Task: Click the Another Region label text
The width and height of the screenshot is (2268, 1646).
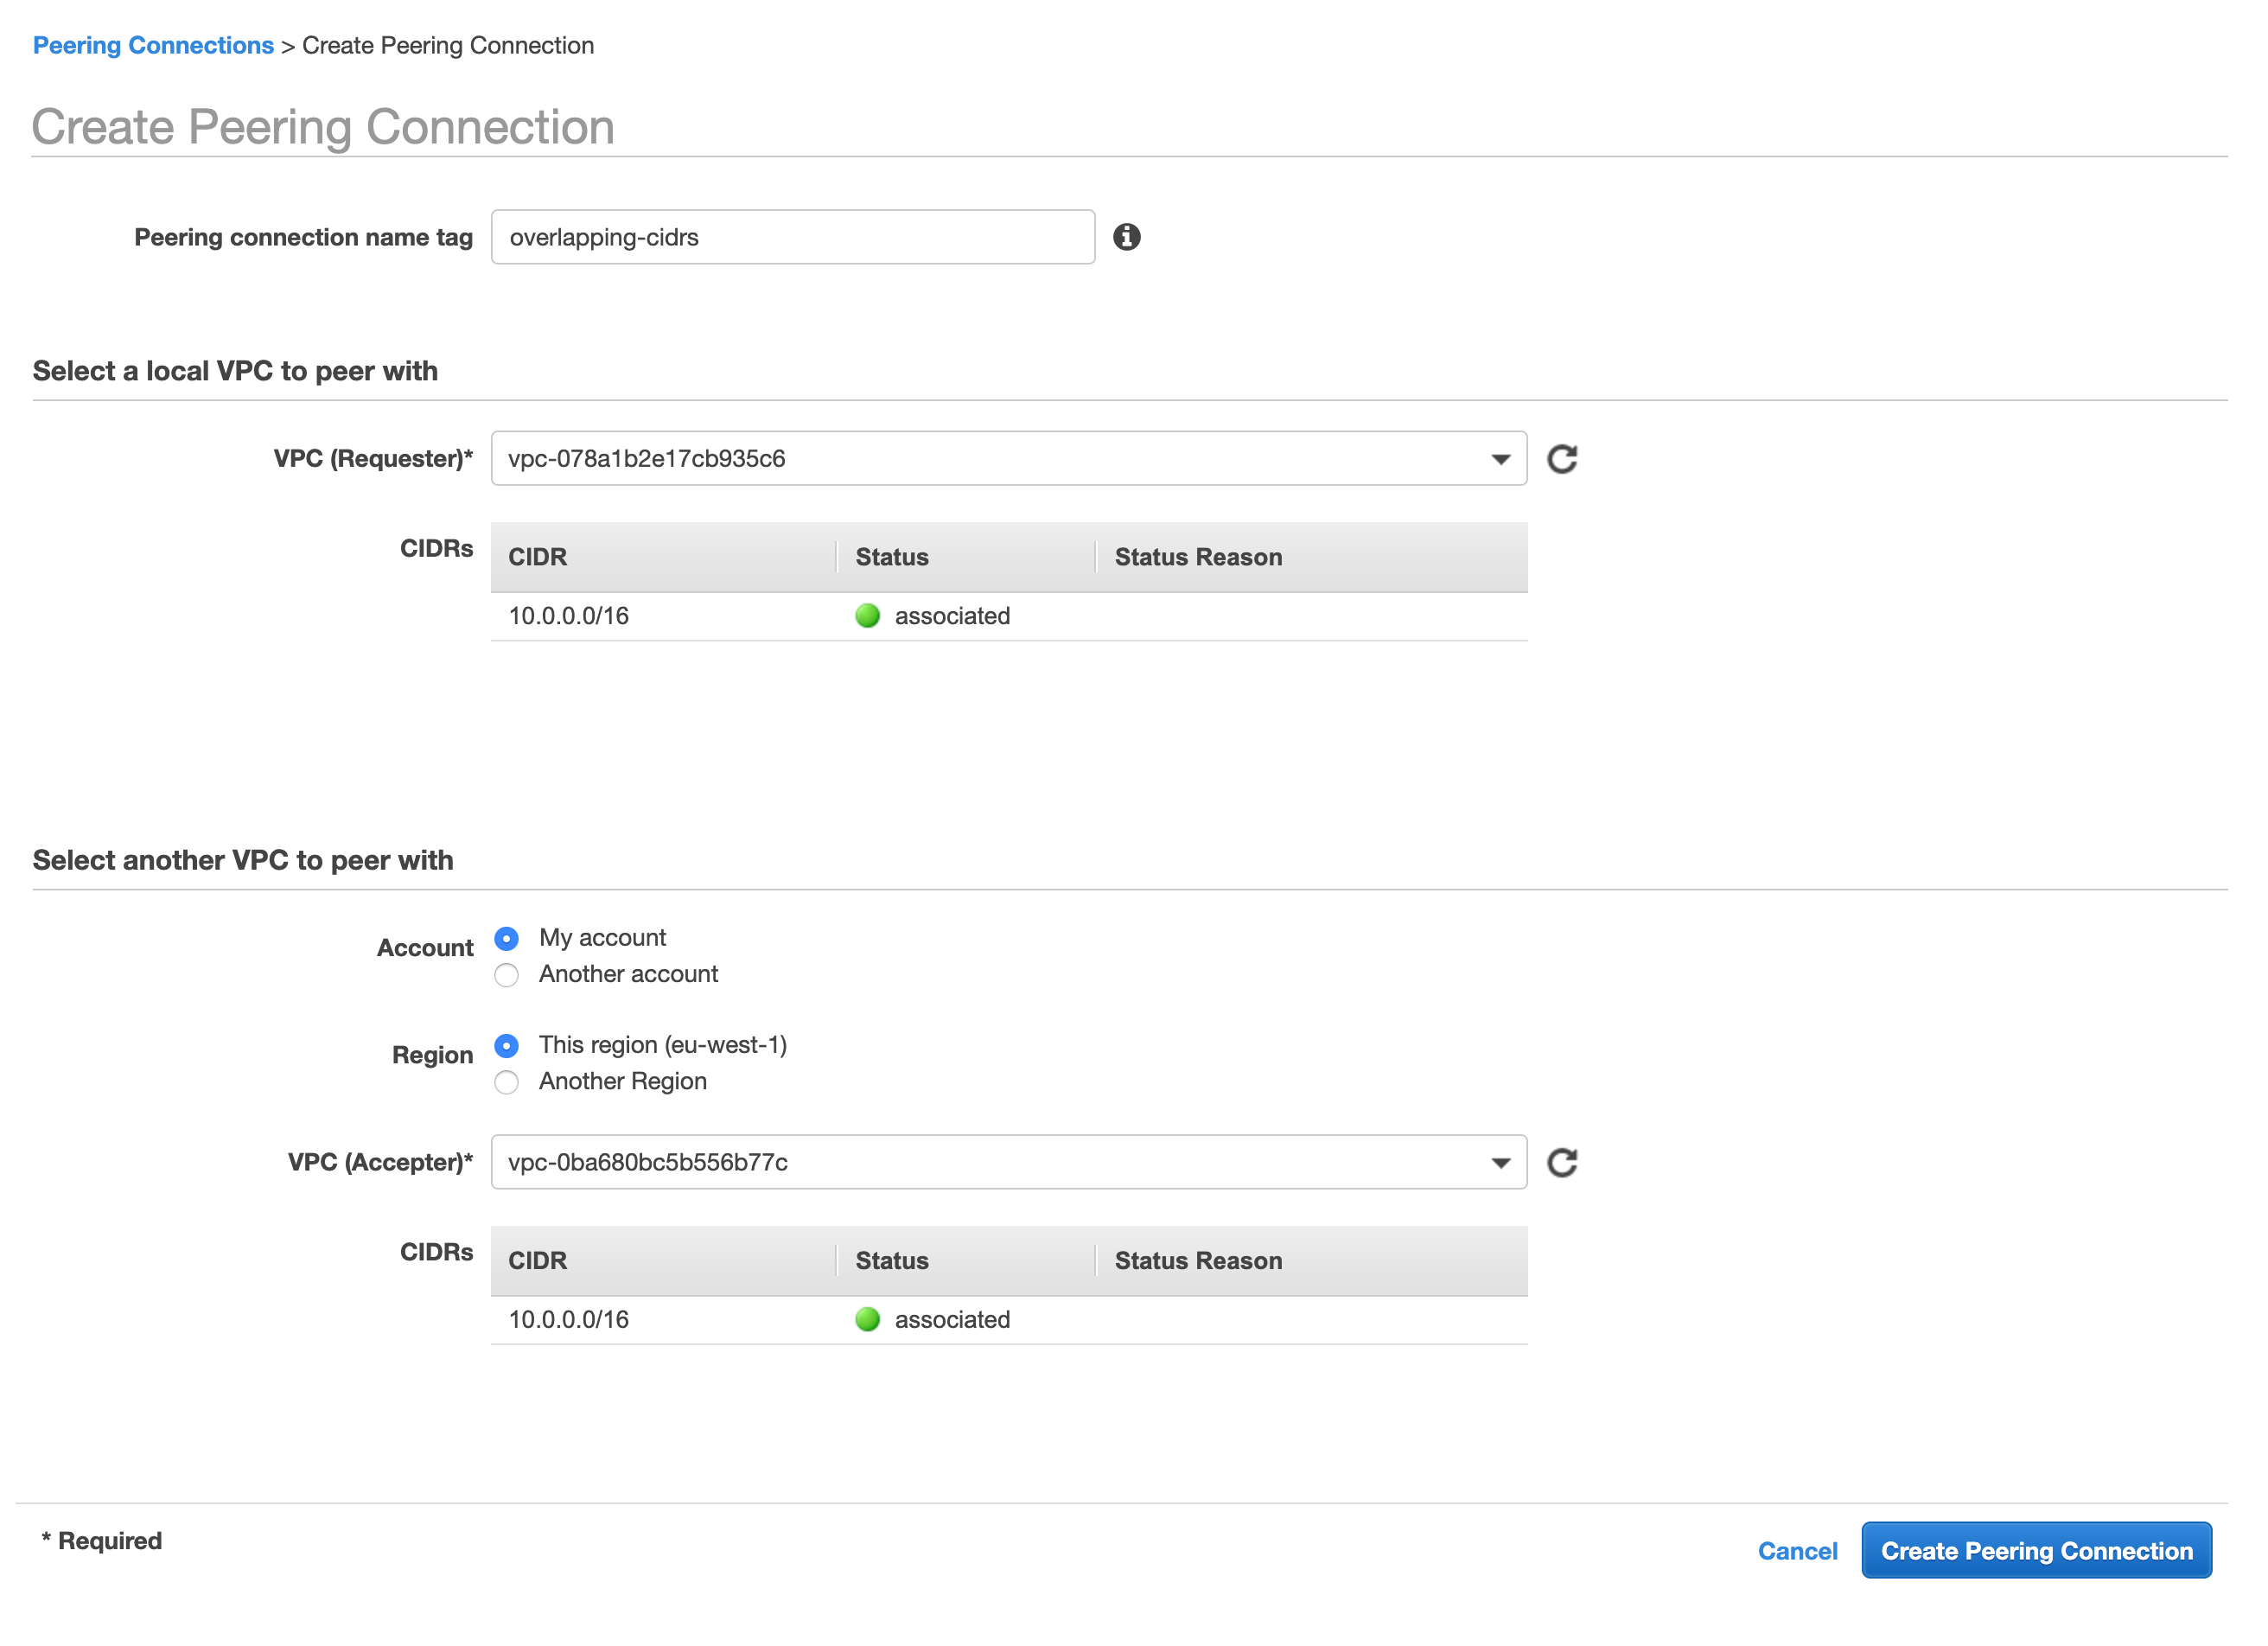Action: pos(623,1081)
